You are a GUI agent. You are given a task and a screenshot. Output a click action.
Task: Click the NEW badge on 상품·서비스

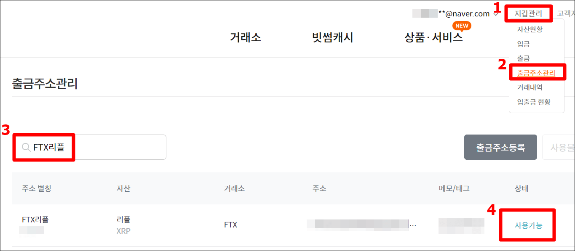[x=462, y=25]
